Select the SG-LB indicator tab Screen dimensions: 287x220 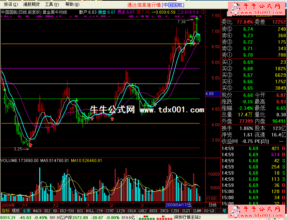pyautogui.click(x=209, y=211)
